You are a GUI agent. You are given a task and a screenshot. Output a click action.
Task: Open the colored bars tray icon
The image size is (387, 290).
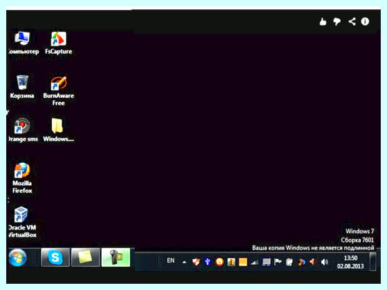(x=231, y=262)
